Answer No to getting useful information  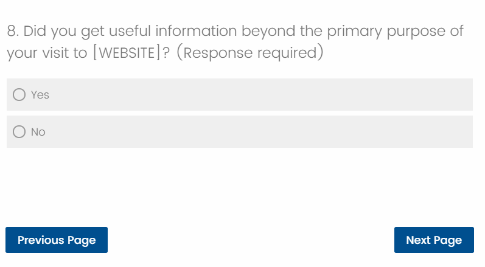(x=19, y=132)
